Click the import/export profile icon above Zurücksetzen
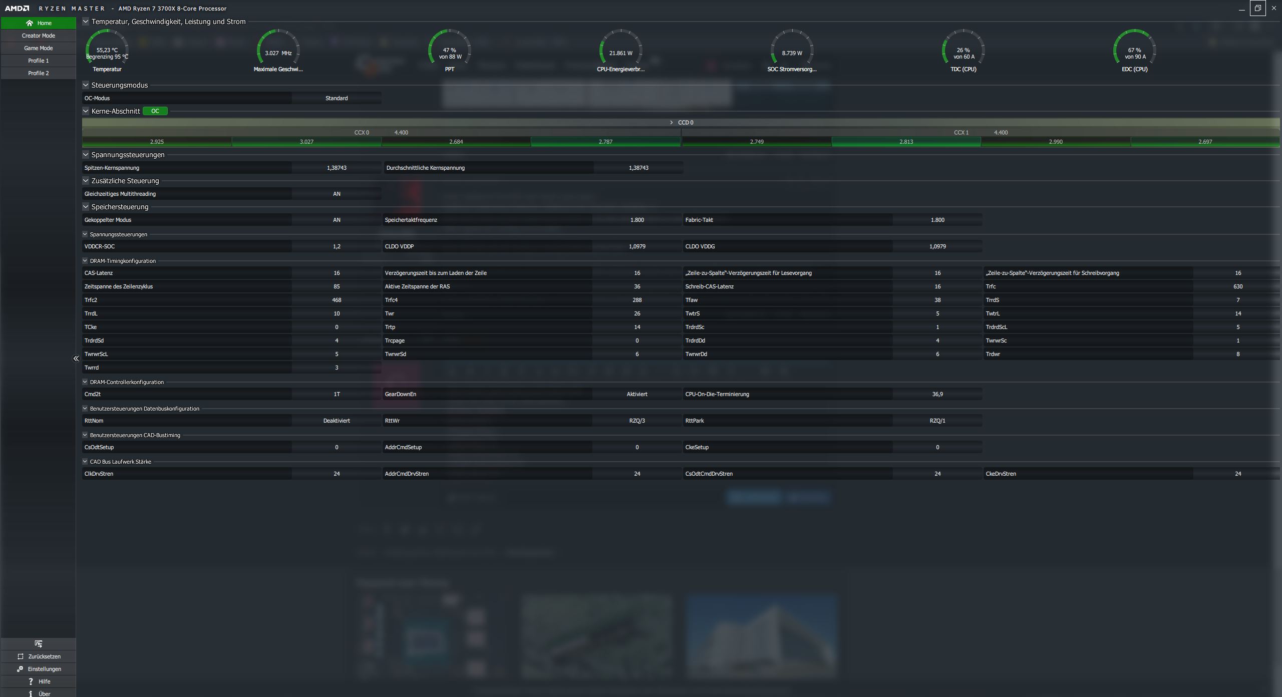Screen dimensions: 1282x697 coord(39,644)
